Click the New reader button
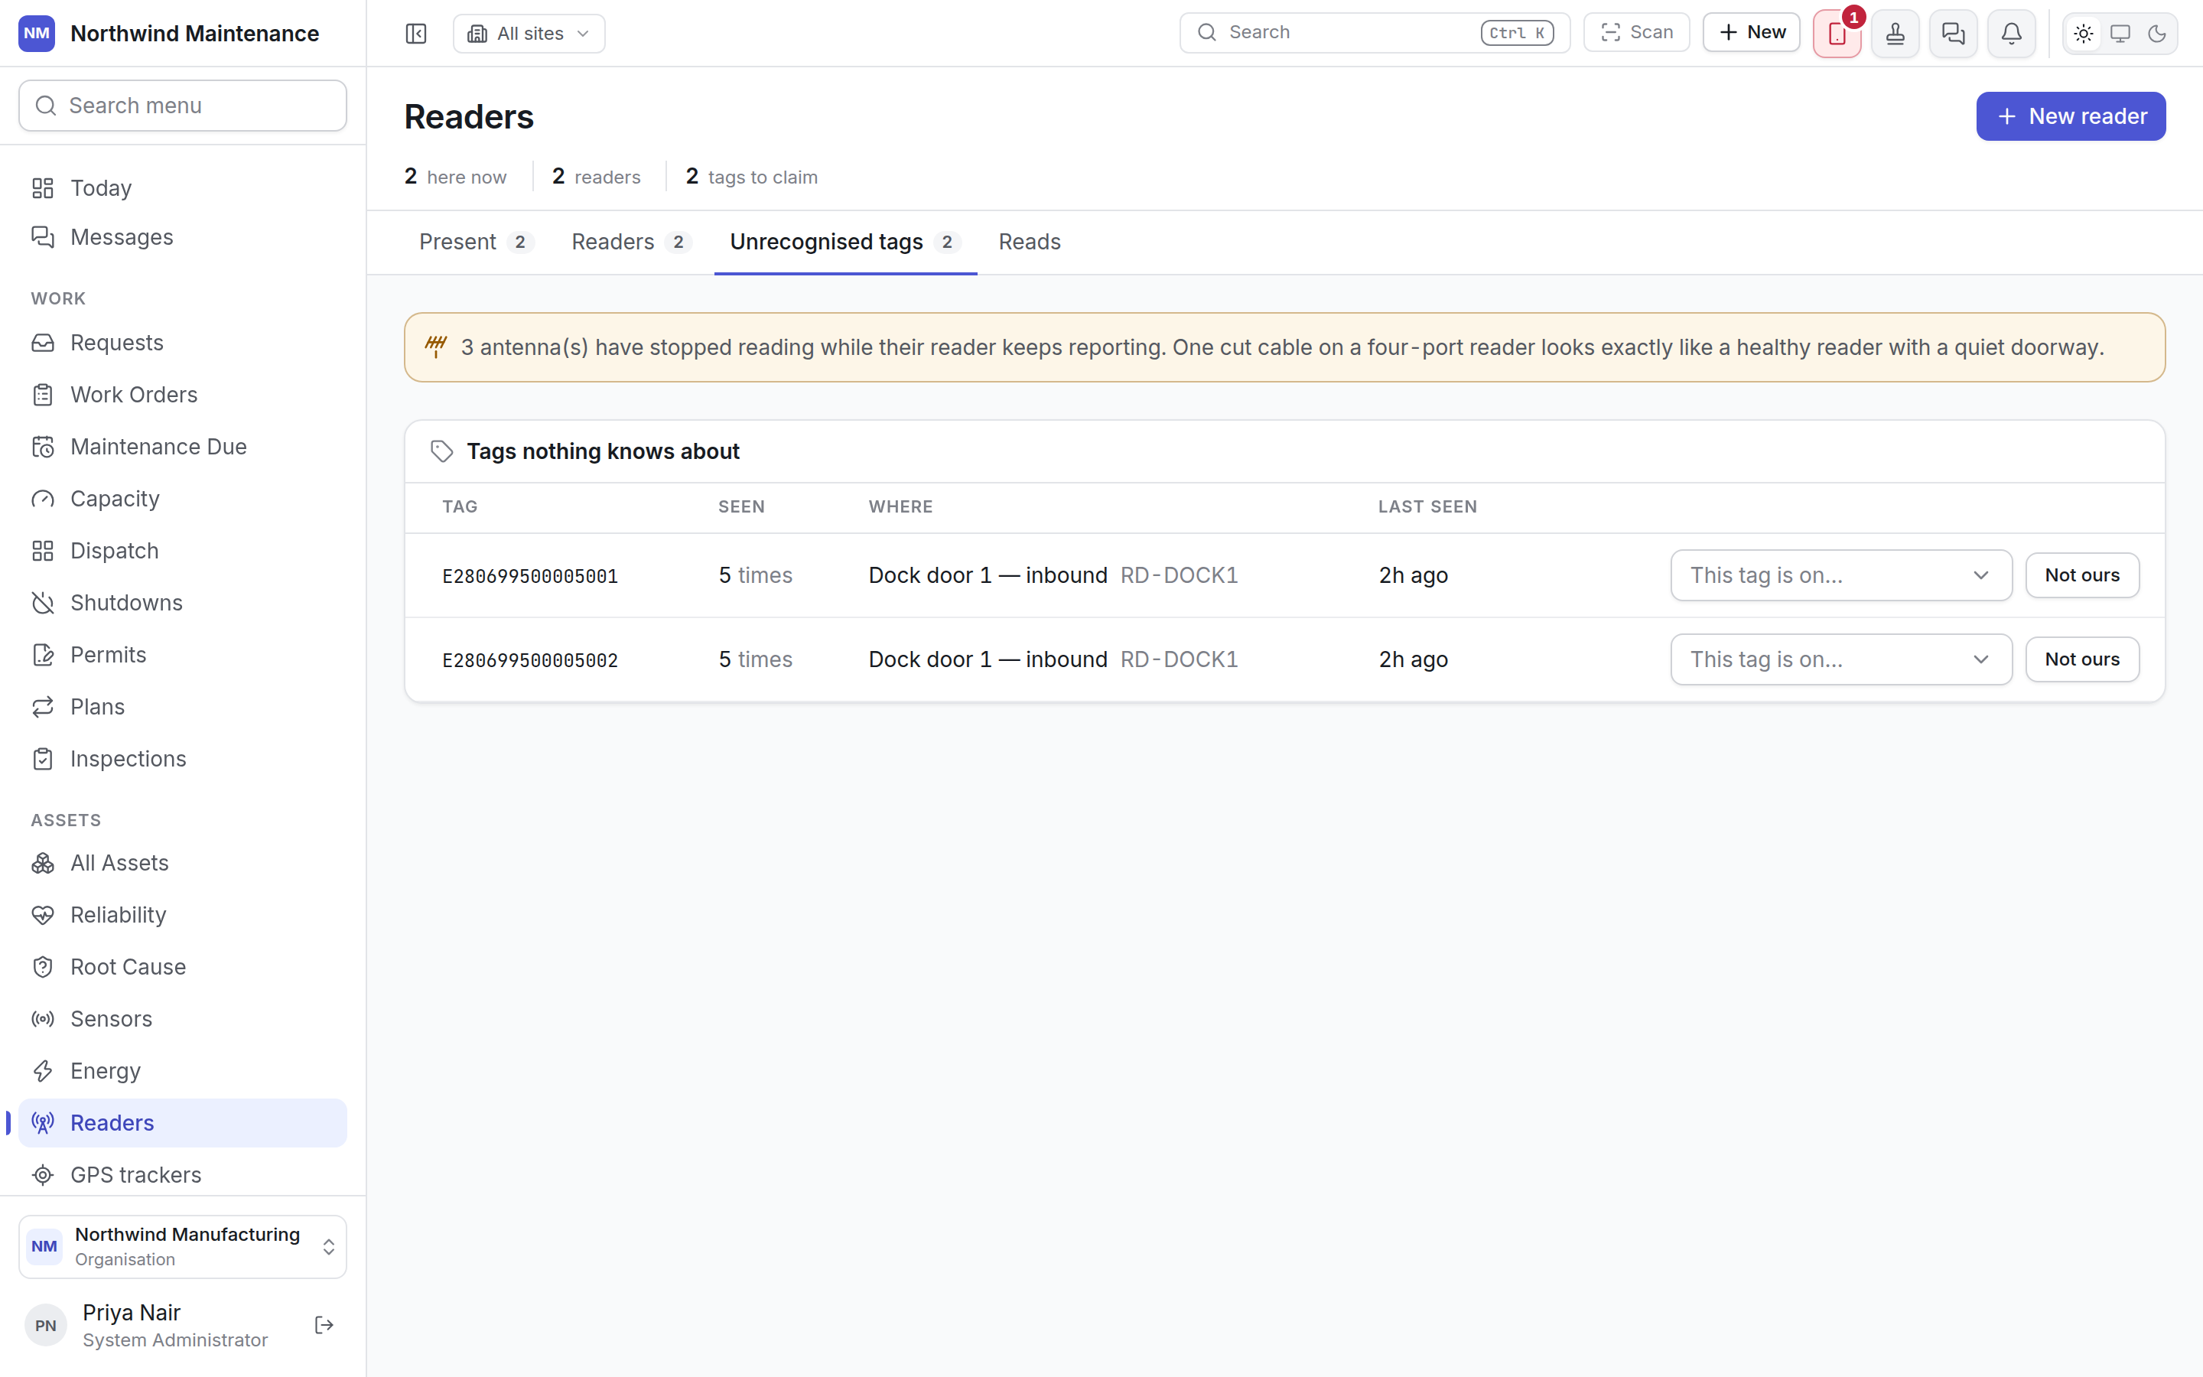This screenshot has width=2203, height=1377. point(2070,116)
